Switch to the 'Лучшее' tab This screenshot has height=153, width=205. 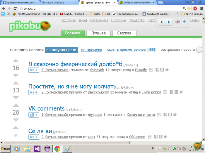point(98,33)
